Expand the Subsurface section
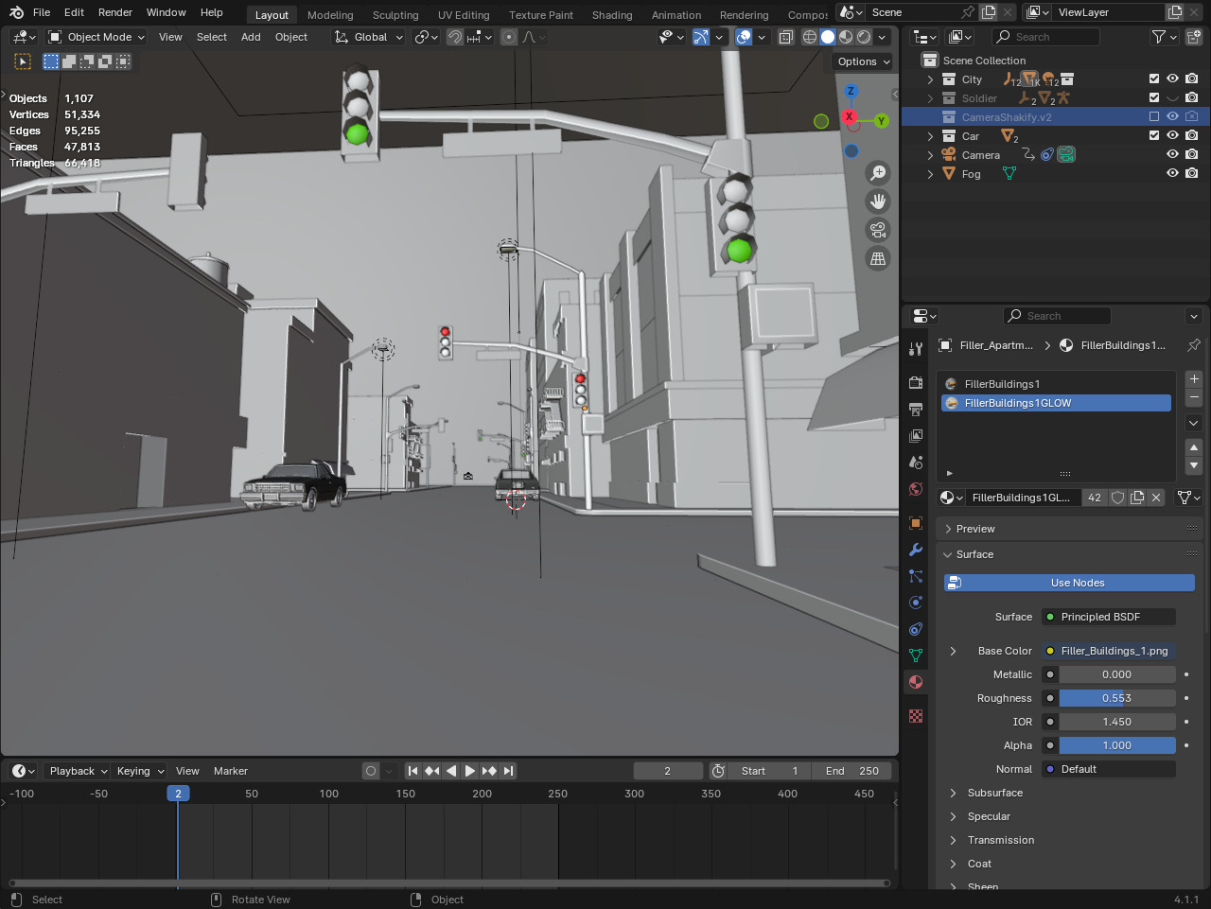This screenshot has width=1211, height=909. point(994,793)
